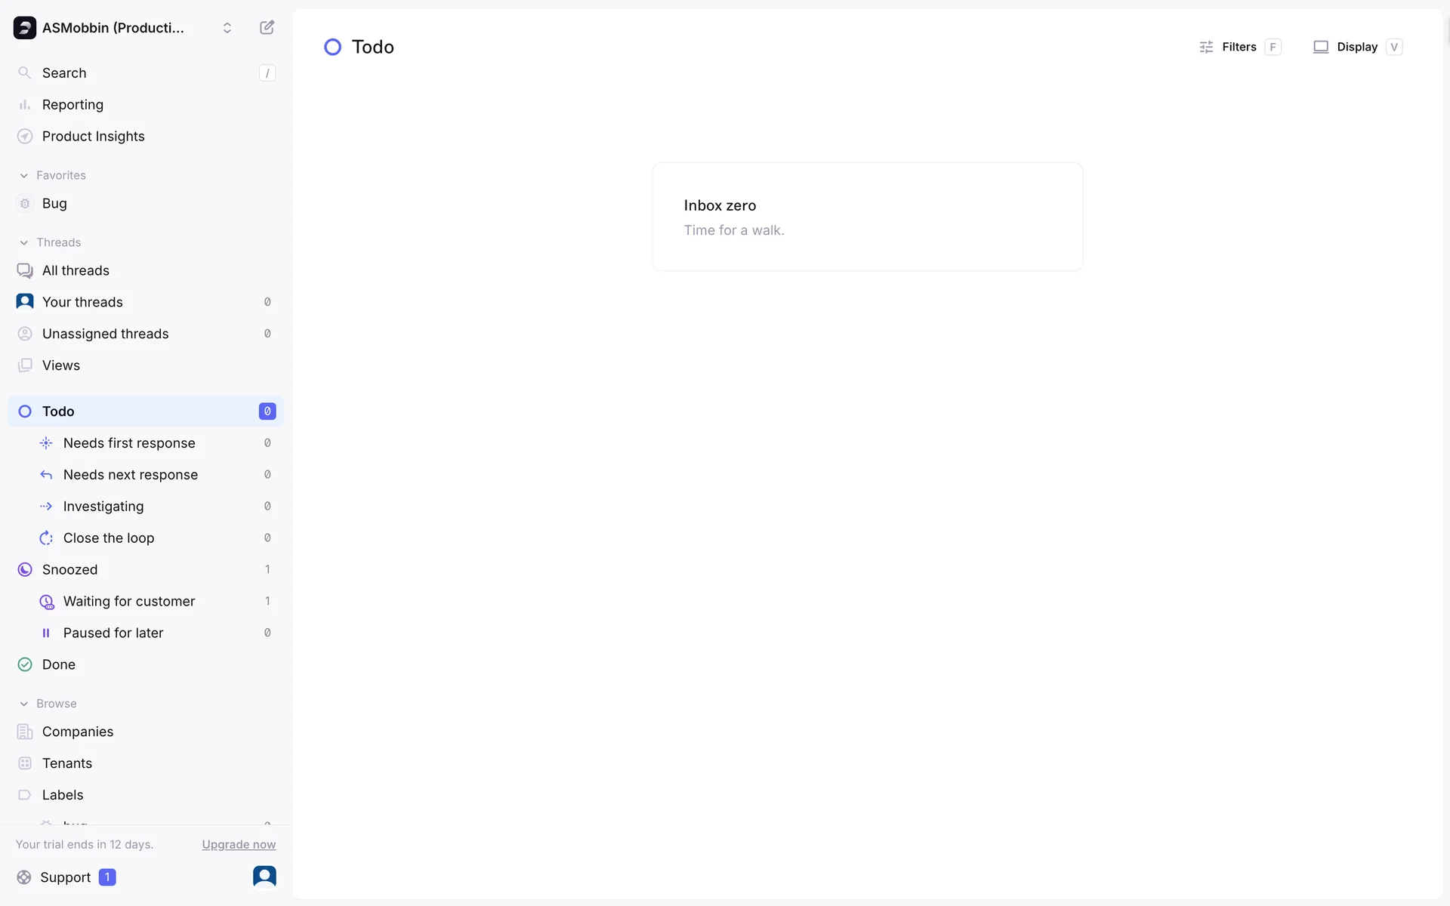The height and width of the screenshot is (906, 1450).
Task: Open the Display options button
Action: coord(1357,47)
